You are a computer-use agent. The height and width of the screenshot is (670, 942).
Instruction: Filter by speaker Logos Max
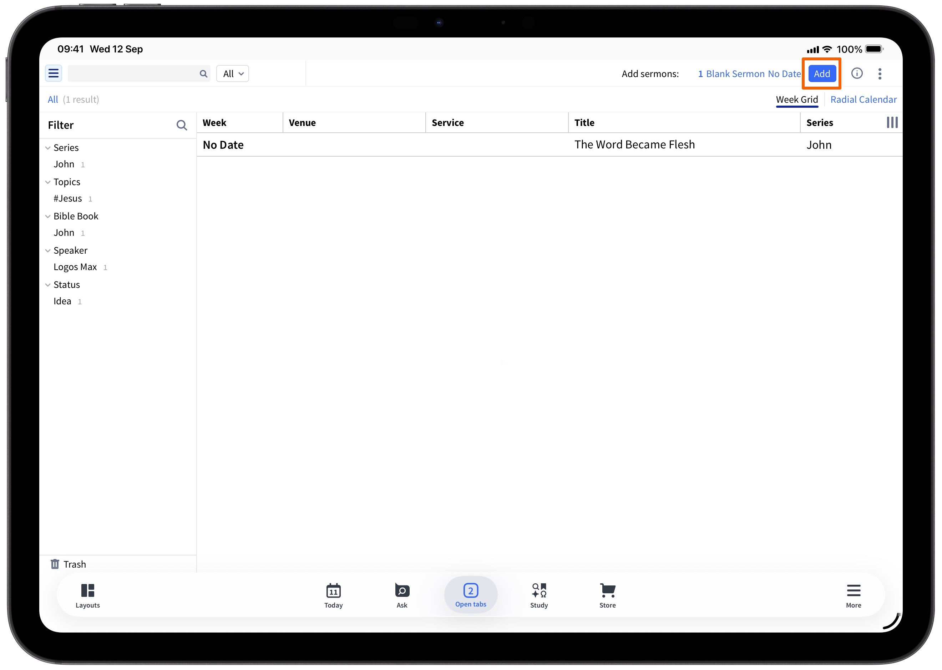pyautogui.click(x=75, y=267)
